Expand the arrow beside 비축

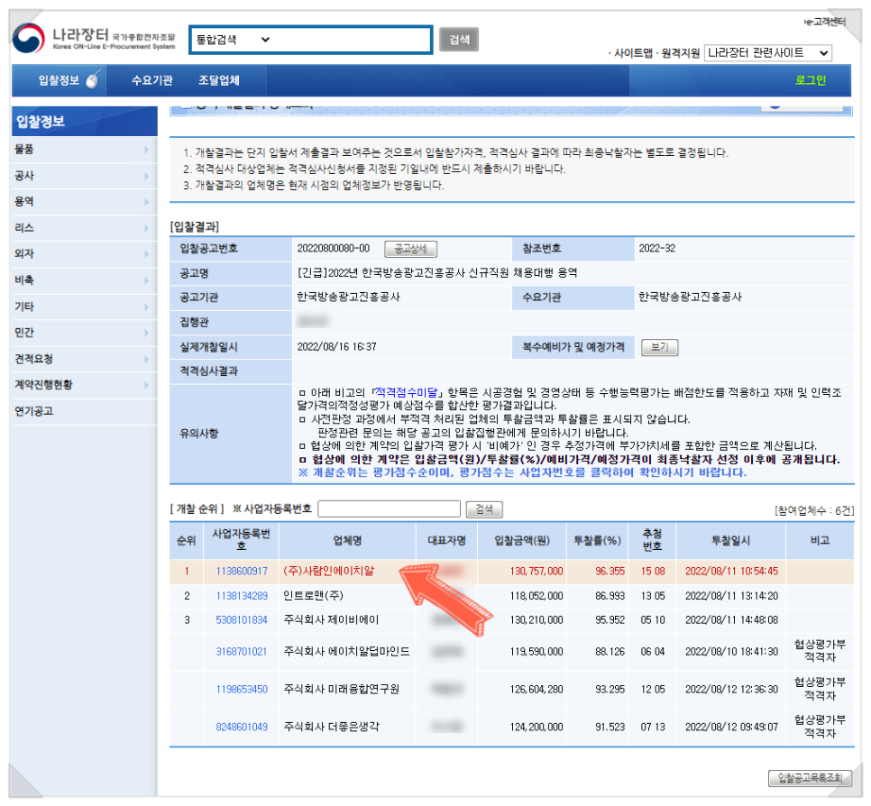tap(147, 280)
